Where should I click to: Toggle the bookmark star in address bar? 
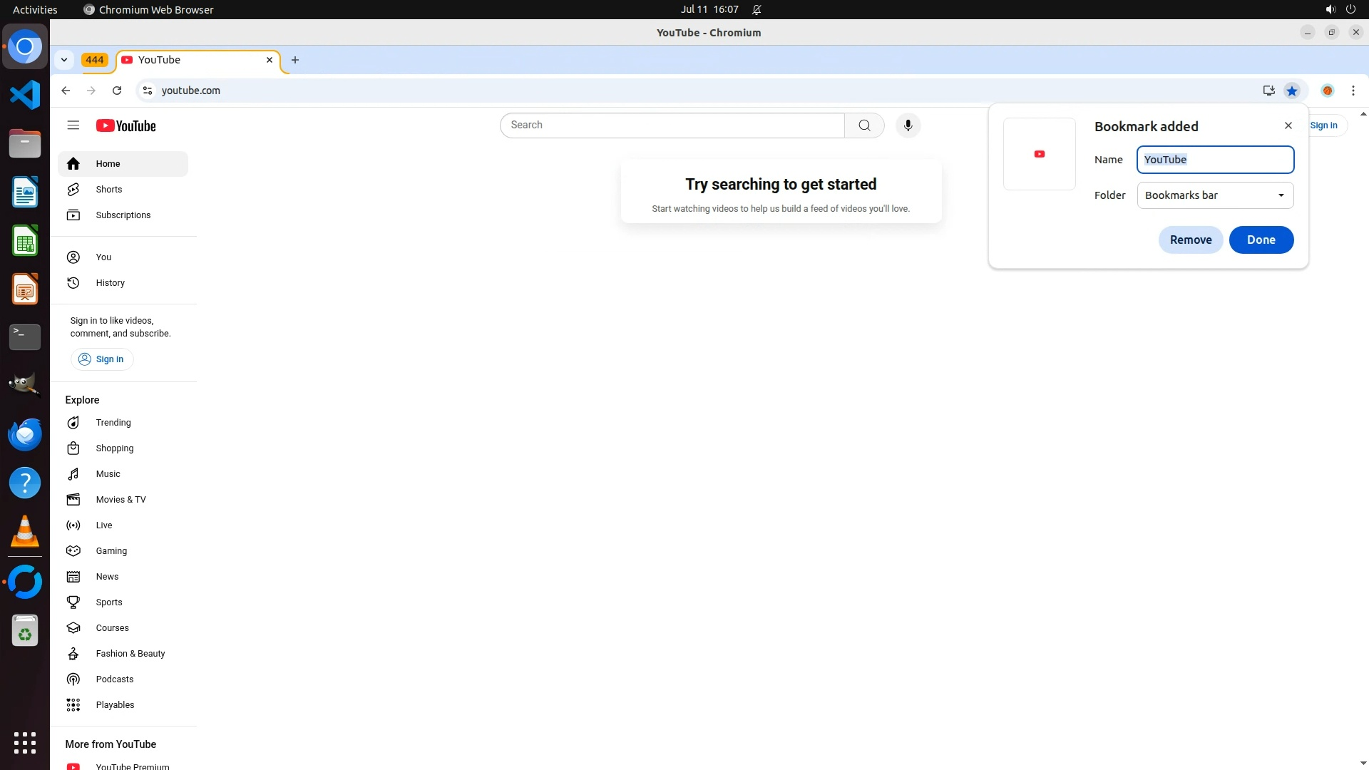(x=1292, y=91)
